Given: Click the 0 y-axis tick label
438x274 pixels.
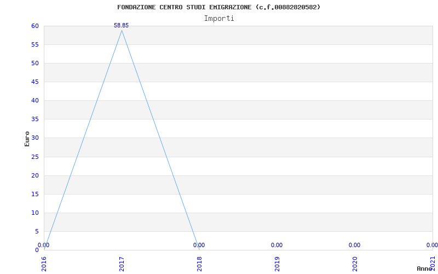Looking at the screenshot, I should pyautogui.click(x=37, y=250).
